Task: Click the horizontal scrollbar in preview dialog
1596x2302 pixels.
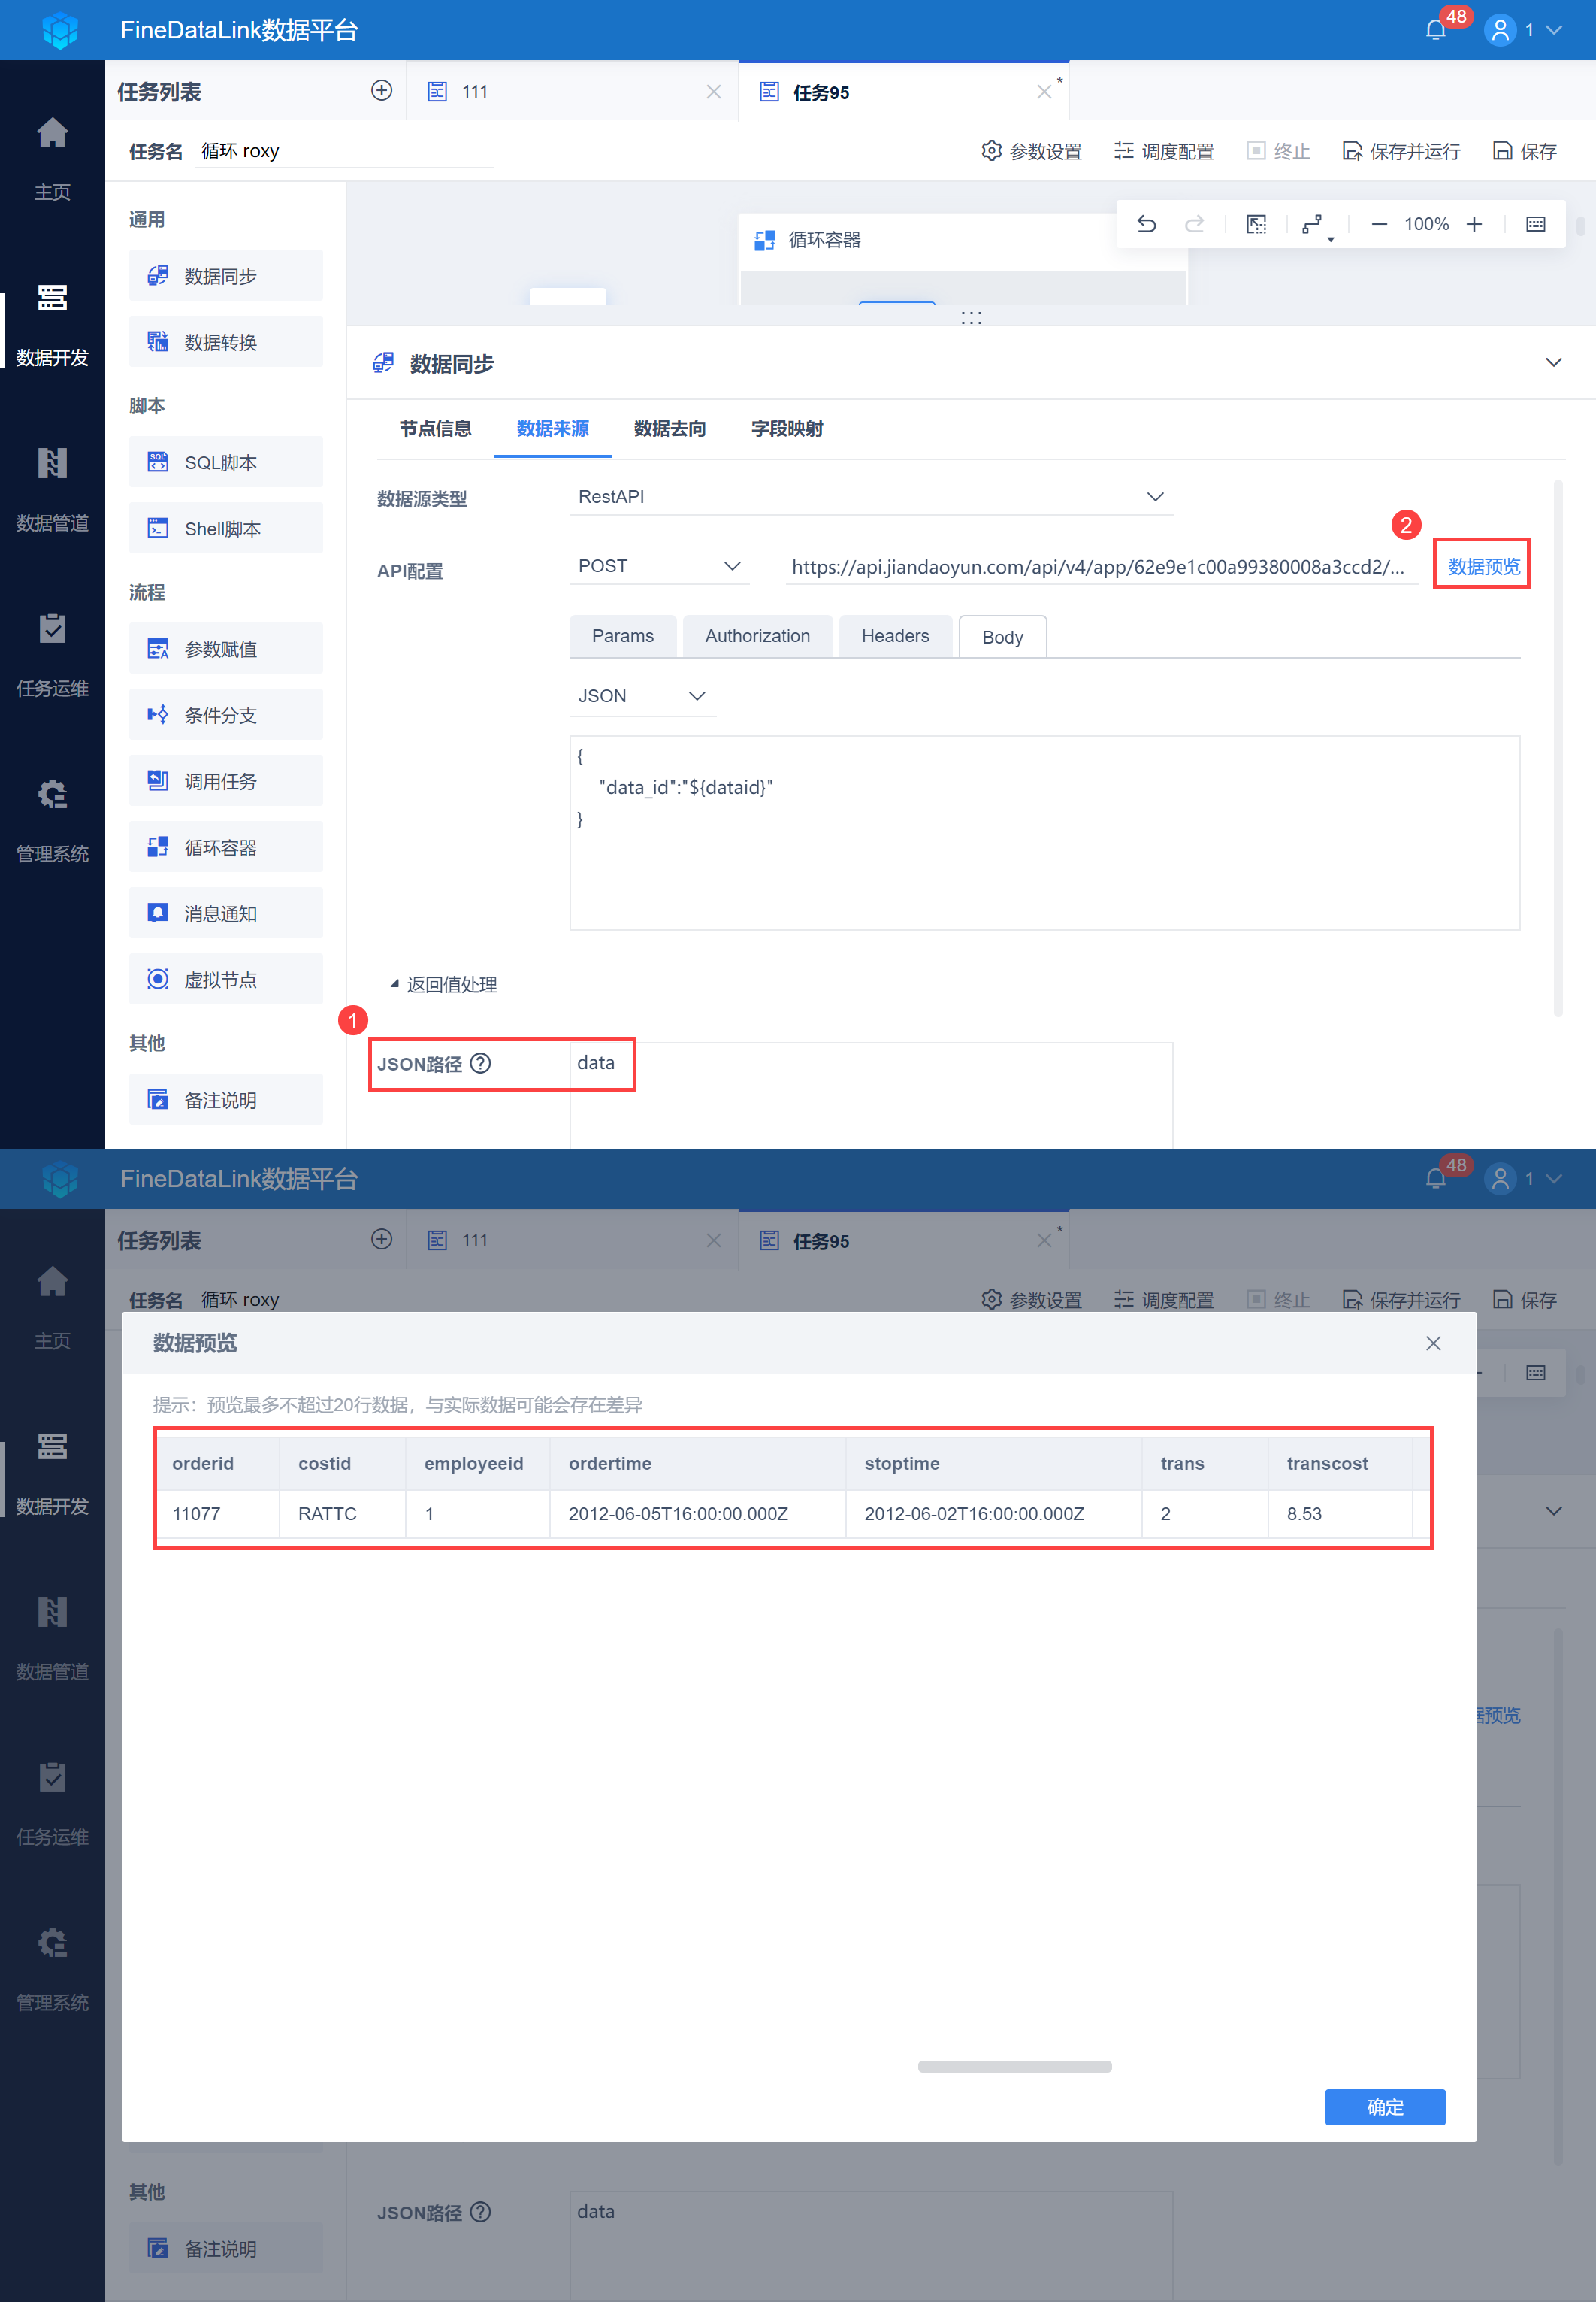Action: coord(1014,2066)
